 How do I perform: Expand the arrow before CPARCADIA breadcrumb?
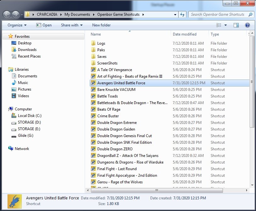coord(33,14)
